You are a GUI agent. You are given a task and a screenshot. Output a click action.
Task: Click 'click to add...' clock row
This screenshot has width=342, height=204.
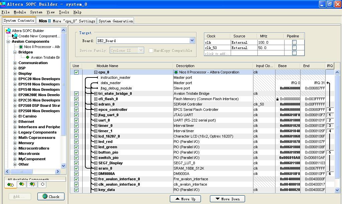(x=217, y=53)
